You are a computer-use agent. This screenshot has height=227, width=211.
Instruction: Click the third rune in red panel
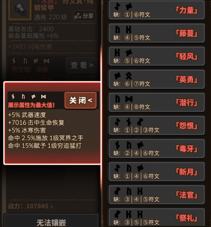[33, 97]
